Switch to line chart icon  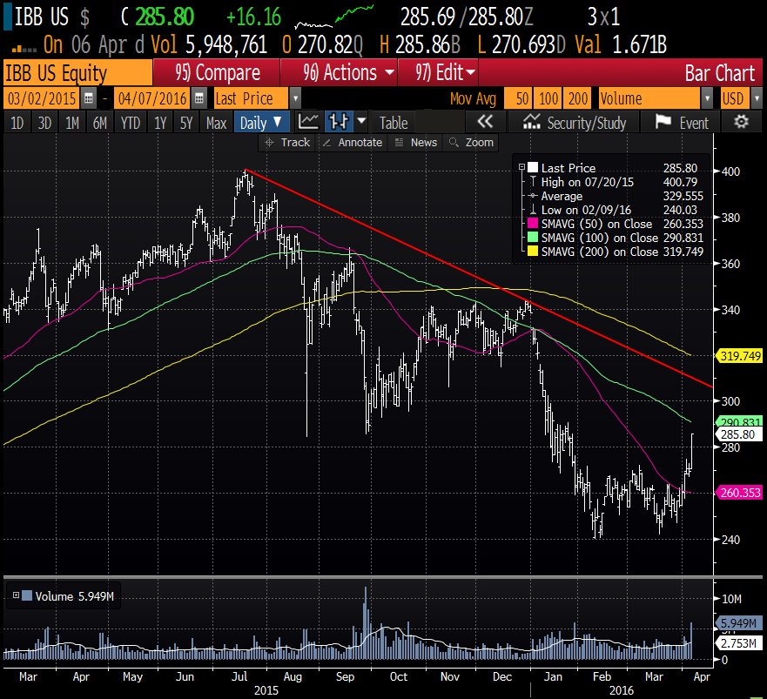click(309, 122)
